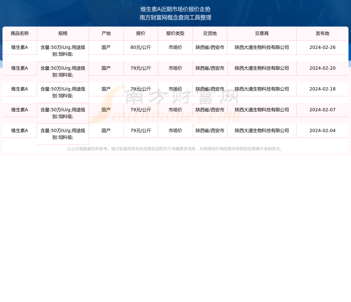Click 陕西大通生物科技有限公司 in the 2024-02-20 row

262,68
